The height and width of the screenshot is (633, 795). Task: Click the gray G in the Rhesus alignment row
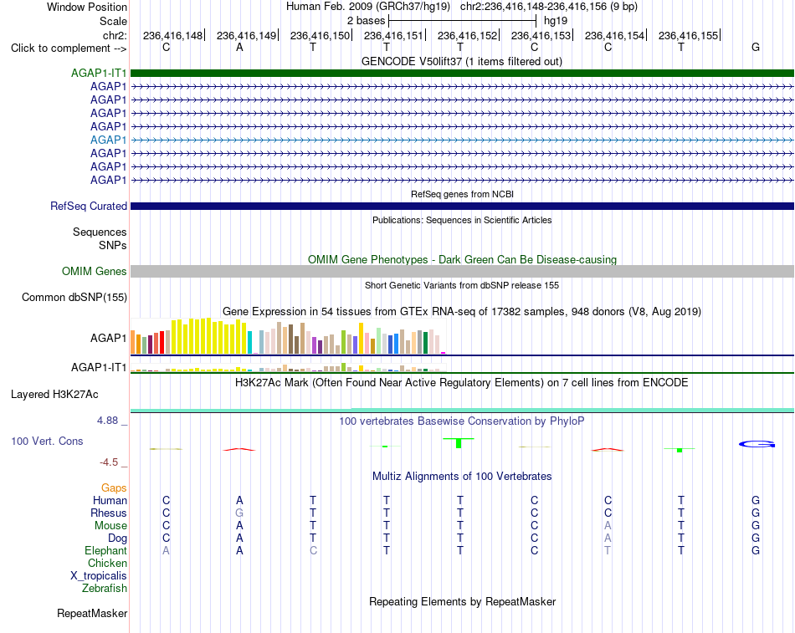point(239,513)
